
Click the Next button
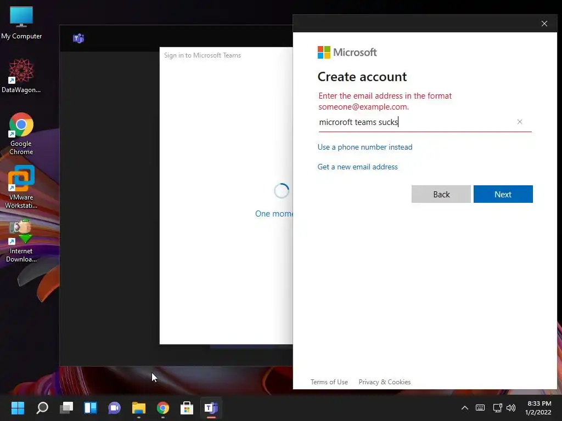click(503, 194)
